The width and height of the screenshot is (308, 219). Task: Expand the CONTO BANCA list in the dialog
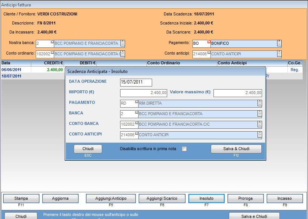click(x=259, y=125)
